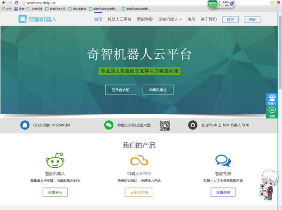Click the 奇智机器人 site logo
Image resolution: width=282 pixels, height=210 pixels.
coord(38,19)
